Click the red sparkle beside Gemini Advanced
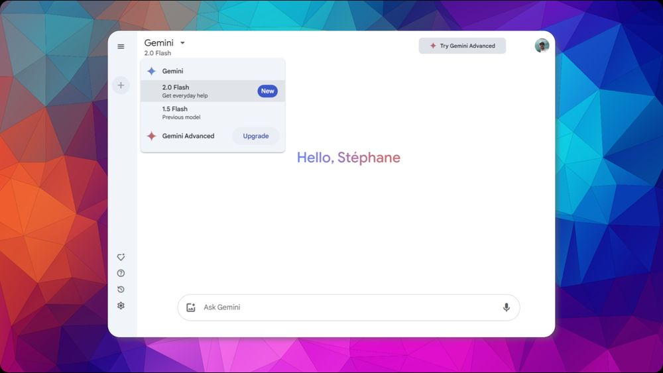The image size is (663, 373). click(151, 136)
